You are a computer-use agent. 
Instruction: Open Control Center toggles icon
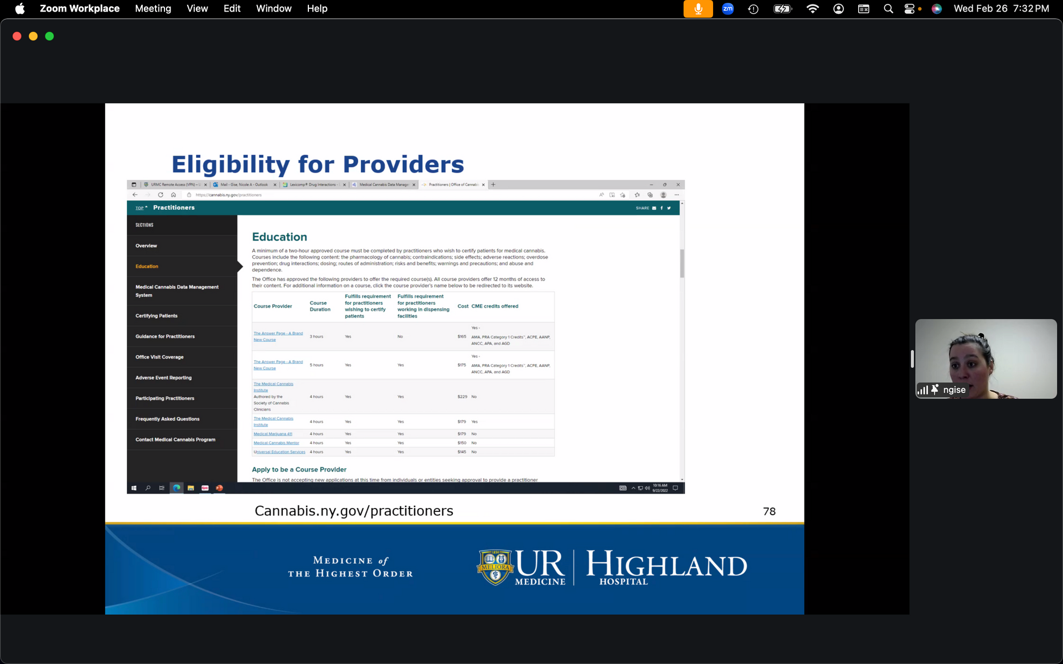tap(909, 9)
